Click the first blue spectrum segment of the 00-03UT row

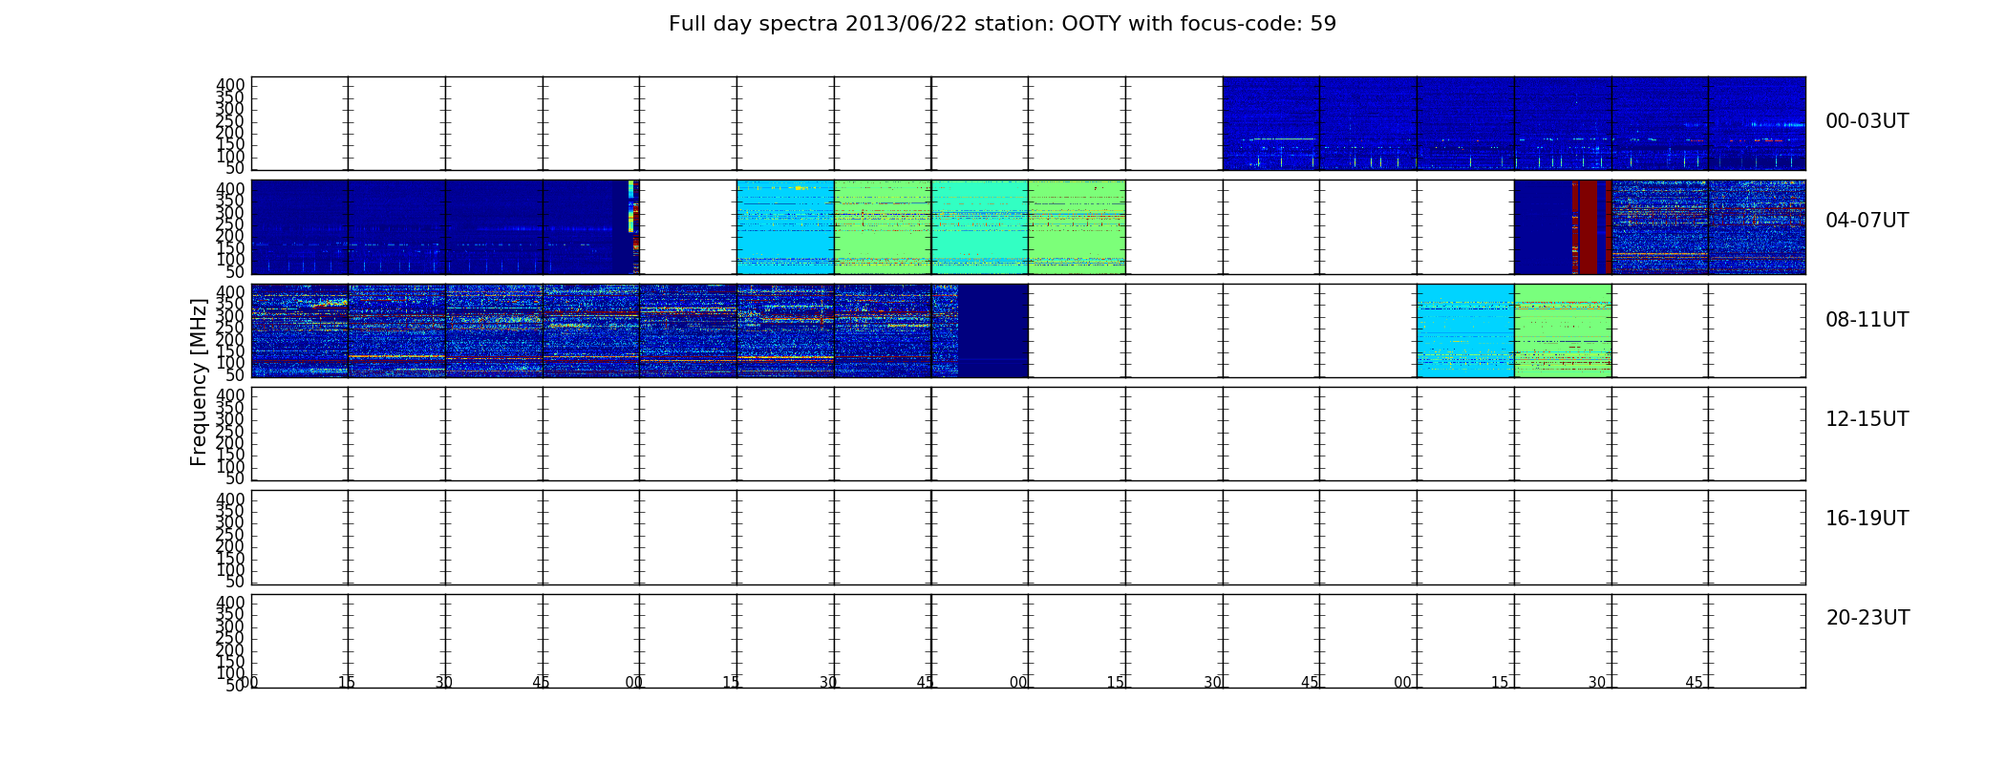point(1271,123)
